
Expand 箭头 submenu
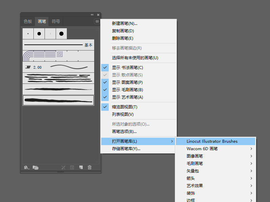[x=215, y=178]
